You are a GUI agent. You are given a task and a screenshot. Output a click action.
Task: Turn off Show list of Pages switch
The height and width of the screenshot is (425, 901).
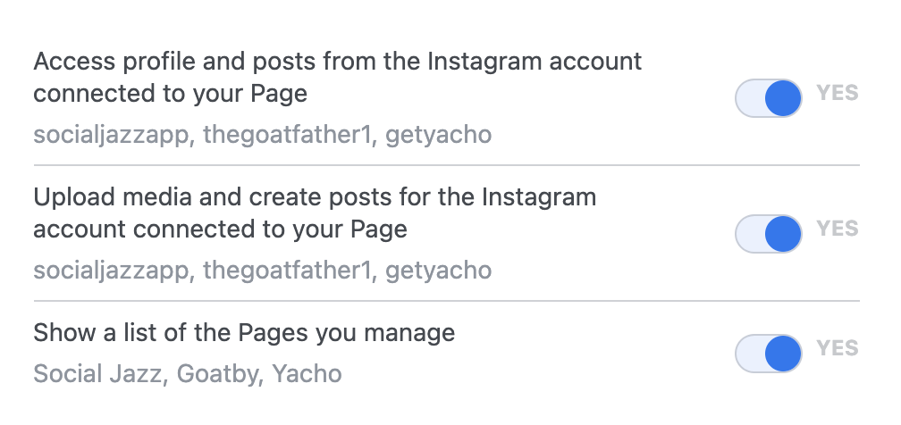(768, 353)
